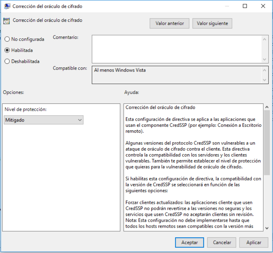This screenshot has width=273, height=253.
Task: Click the help paragraph starting 'Esta configuración de directiva'
Action: click(x=193, y=125)
